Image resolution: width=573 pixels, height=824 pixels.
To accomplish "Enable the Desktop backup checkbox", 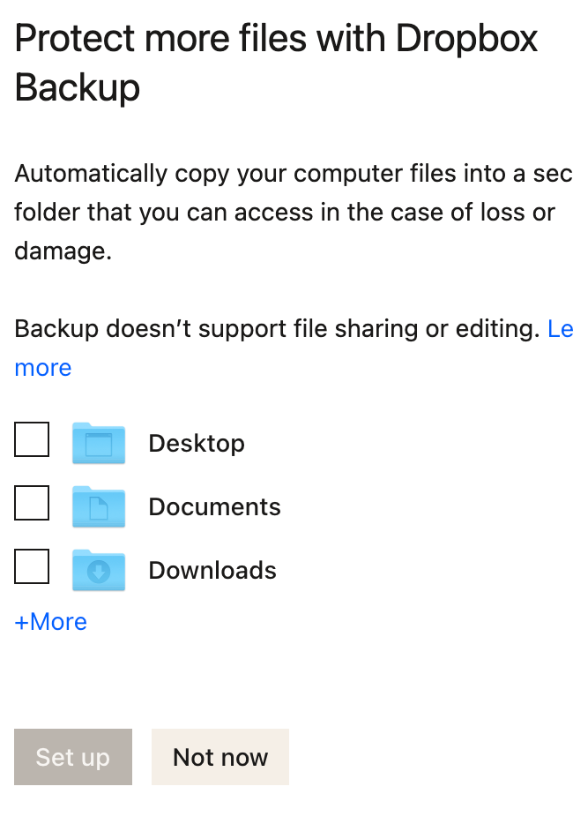I will pyautogui.click(x=32, y=439).
